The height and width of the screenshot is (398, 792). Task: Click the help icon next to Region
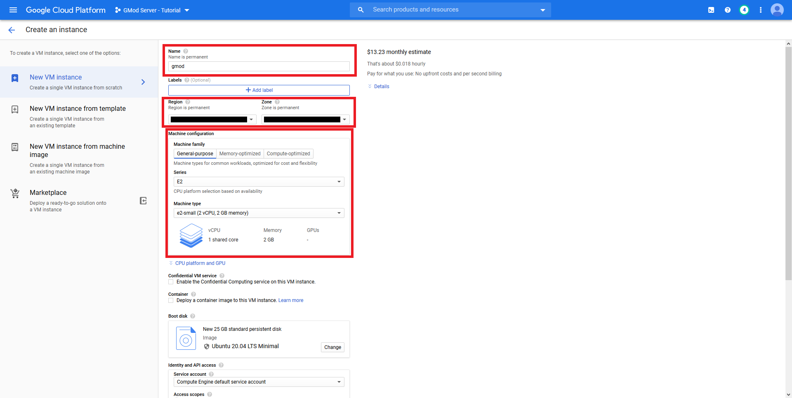(188, 102)
